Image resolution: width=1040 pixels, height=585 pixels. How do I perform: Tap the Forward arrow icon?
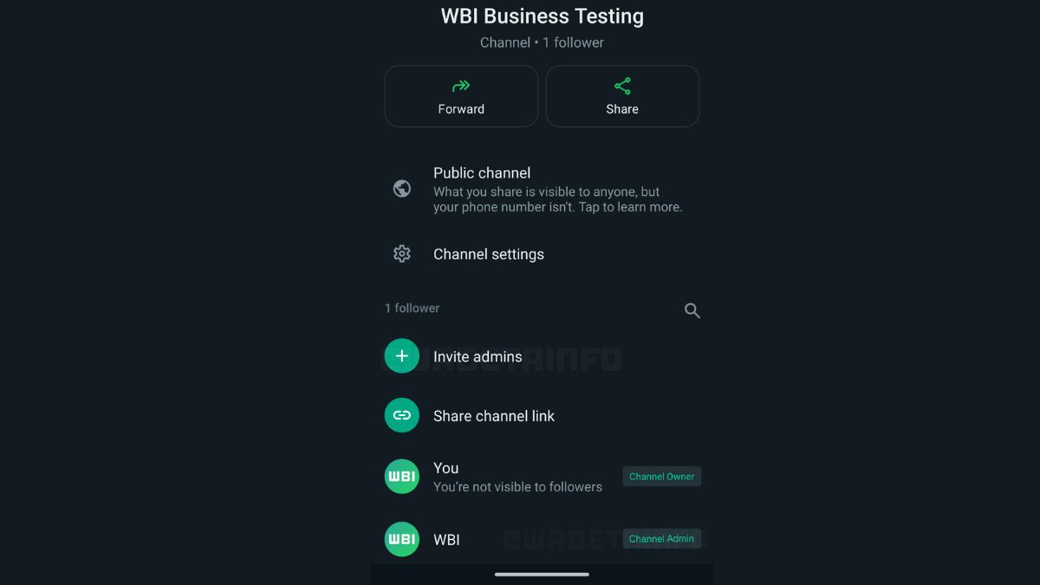coord(461,86)
